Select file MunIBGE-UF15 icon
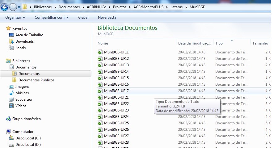Screen dimensions: 274x148 (x=100, y=78)
